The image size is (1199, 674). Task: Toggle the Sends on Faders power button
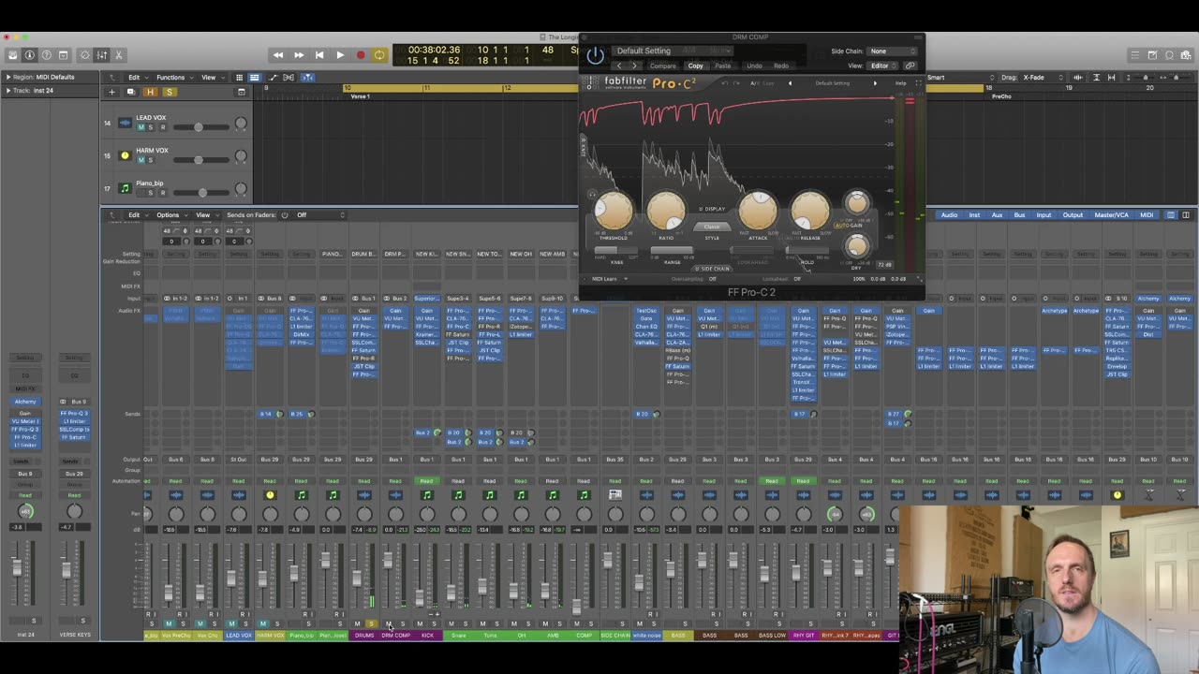[x=285, y=215]
